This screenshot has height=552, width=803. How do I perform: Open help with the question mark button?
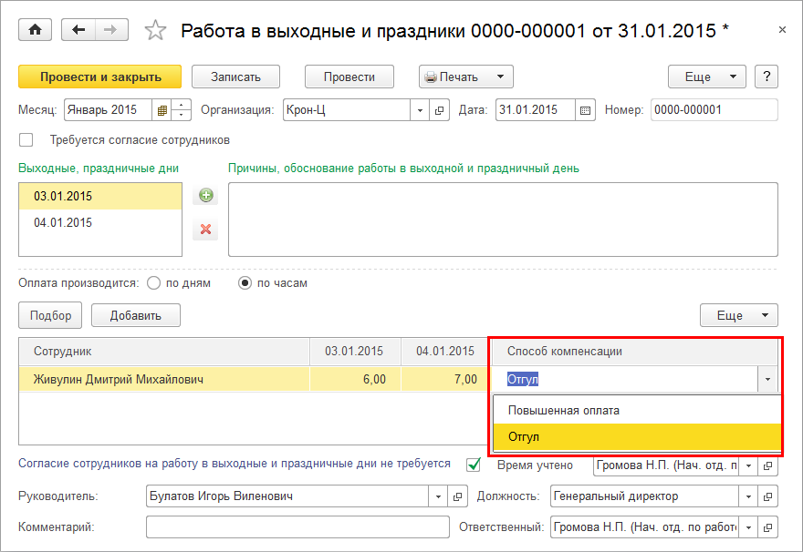click(x=766, y=77)
